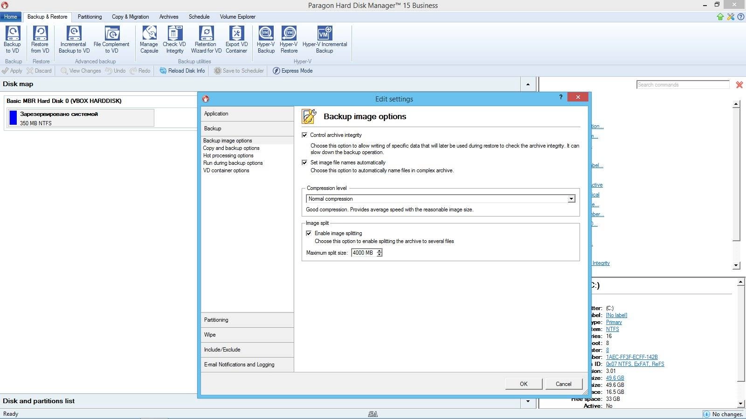Select VD container options
The width and height of the screenshot is (746, 419).
coord(226,170)
